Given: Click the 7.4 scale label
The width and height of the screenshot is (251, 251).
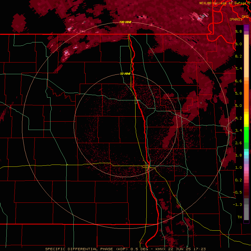Looking at the screenshot, I should click(x=238, y=69).
